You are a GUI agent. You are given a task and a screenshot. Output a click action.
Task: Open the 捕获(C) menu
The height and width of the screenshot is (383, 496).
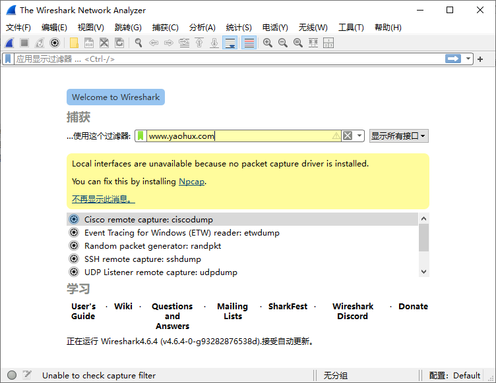(x=165, y=28)
